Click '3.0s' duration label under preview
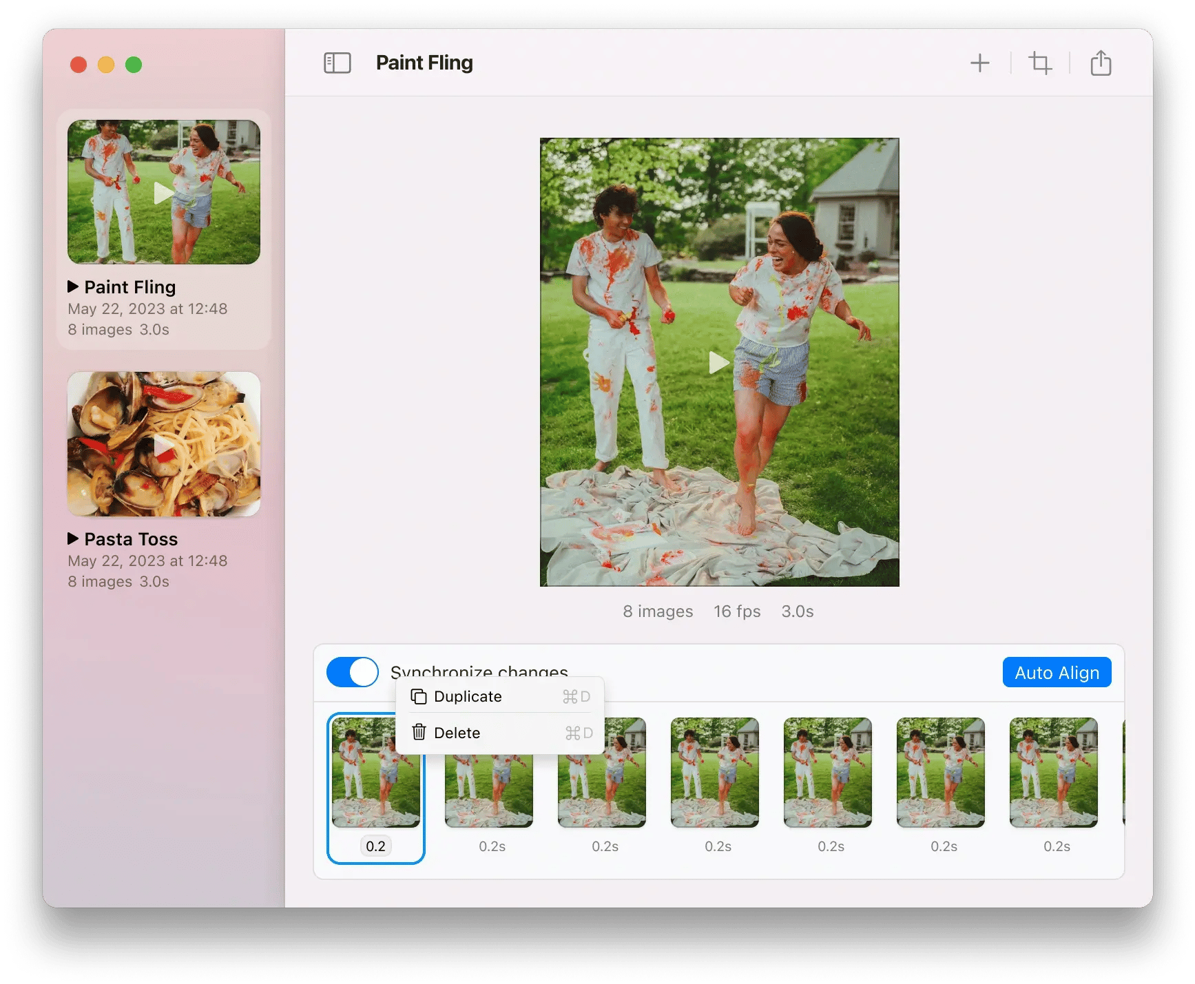 [x=798, y=611]
